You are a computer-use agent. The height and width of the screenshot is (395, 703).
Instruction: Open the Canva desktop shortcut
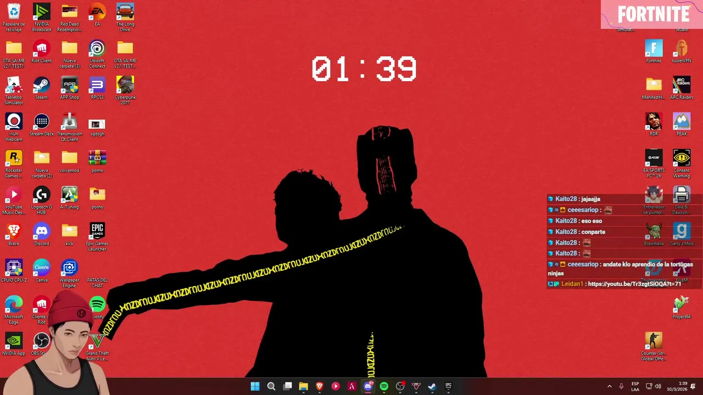coord(42,271)
